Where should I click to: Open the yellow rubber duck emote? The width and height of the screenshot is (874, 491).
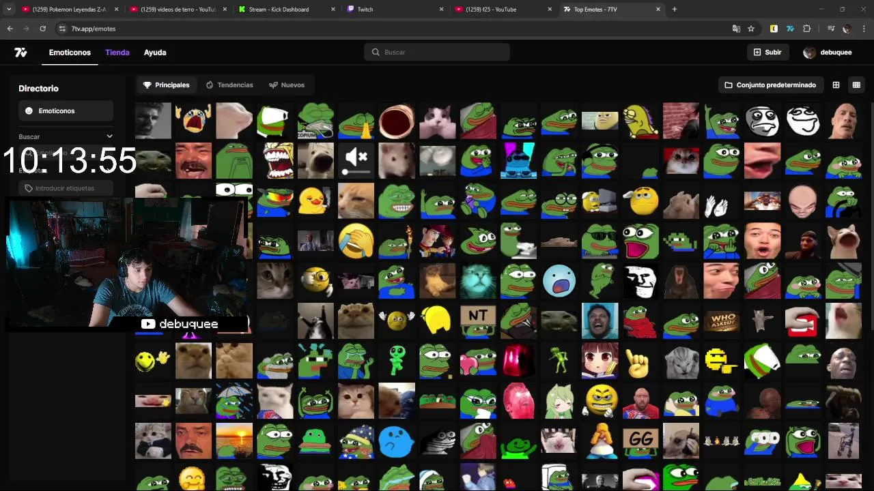(x=315, y=201)
